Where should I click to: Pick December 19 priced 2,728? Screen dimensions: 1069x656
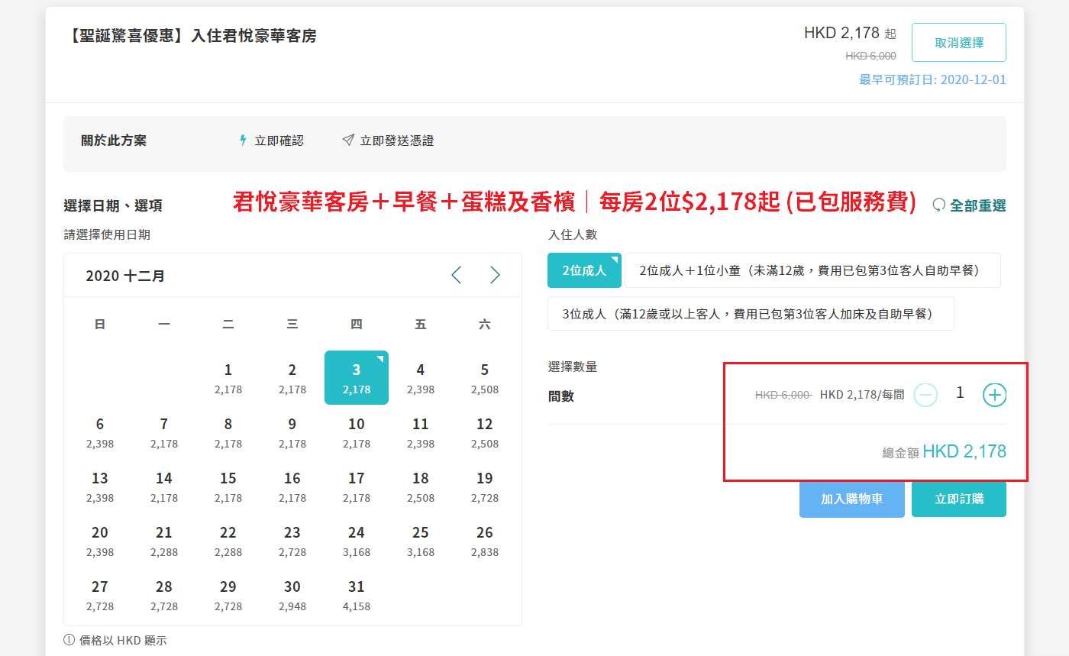coord(485,486)
